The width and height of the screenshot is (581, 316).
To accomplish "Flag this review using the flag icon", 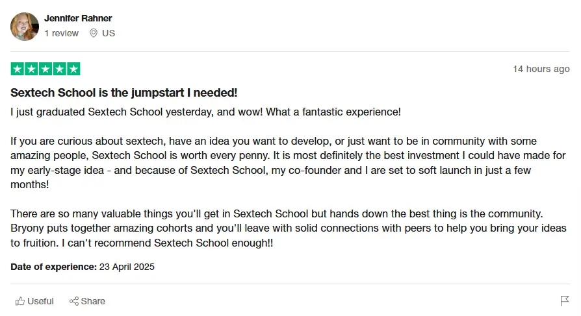I will click(x=565, y=301).
